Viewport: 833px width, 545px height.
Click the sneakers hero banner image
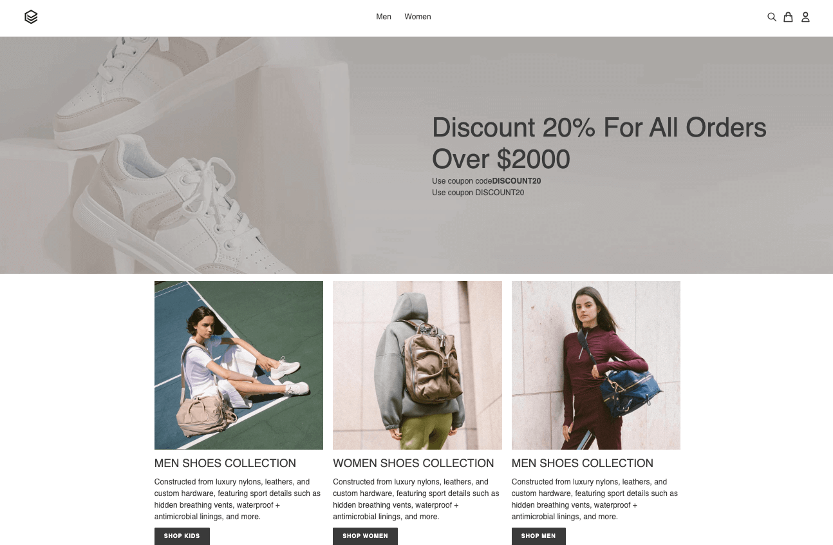[416, 155]
